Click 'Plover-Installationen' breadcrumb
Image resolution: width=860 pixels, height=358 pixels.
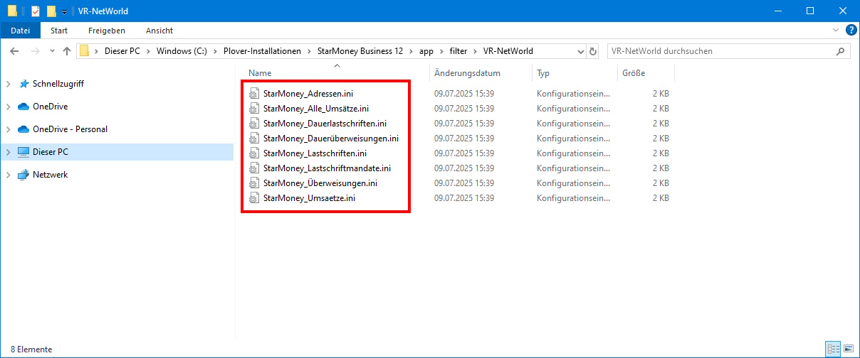(x=263, y=51)
